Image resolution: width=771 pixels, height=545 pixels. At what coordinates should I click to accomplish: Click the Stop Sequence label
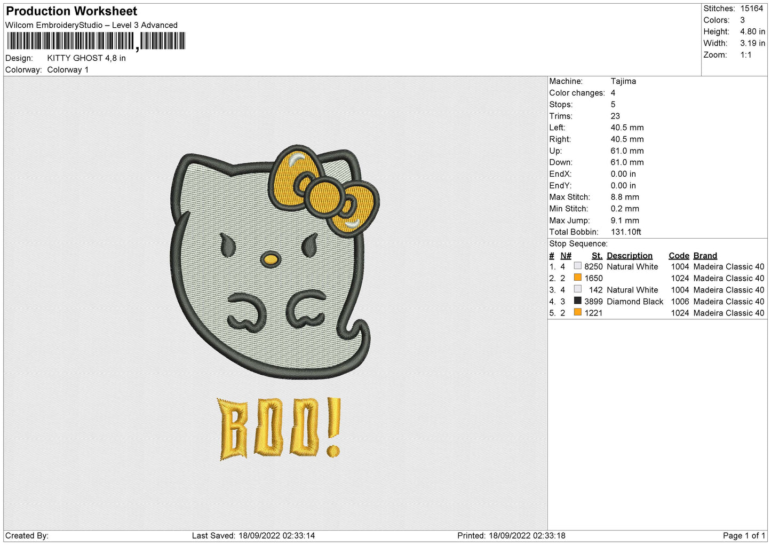(578, 244)
